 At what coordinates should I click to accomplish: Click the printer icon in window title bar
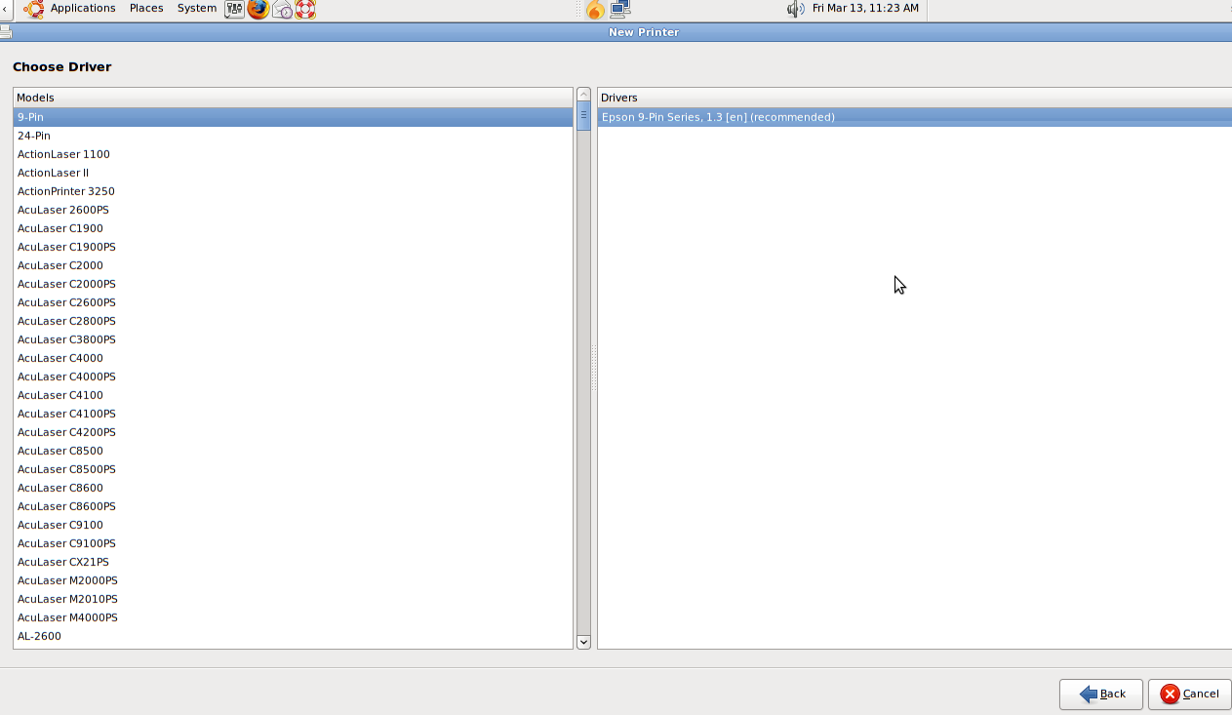pyautogui.click(x=6, y=32)
